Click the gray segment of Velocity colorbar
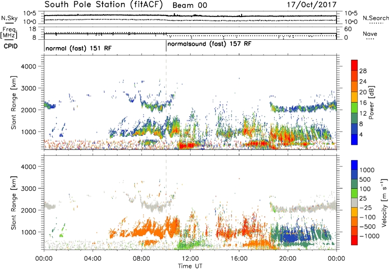The width and height of the screenshot is (389, 269). pos(354,203)
